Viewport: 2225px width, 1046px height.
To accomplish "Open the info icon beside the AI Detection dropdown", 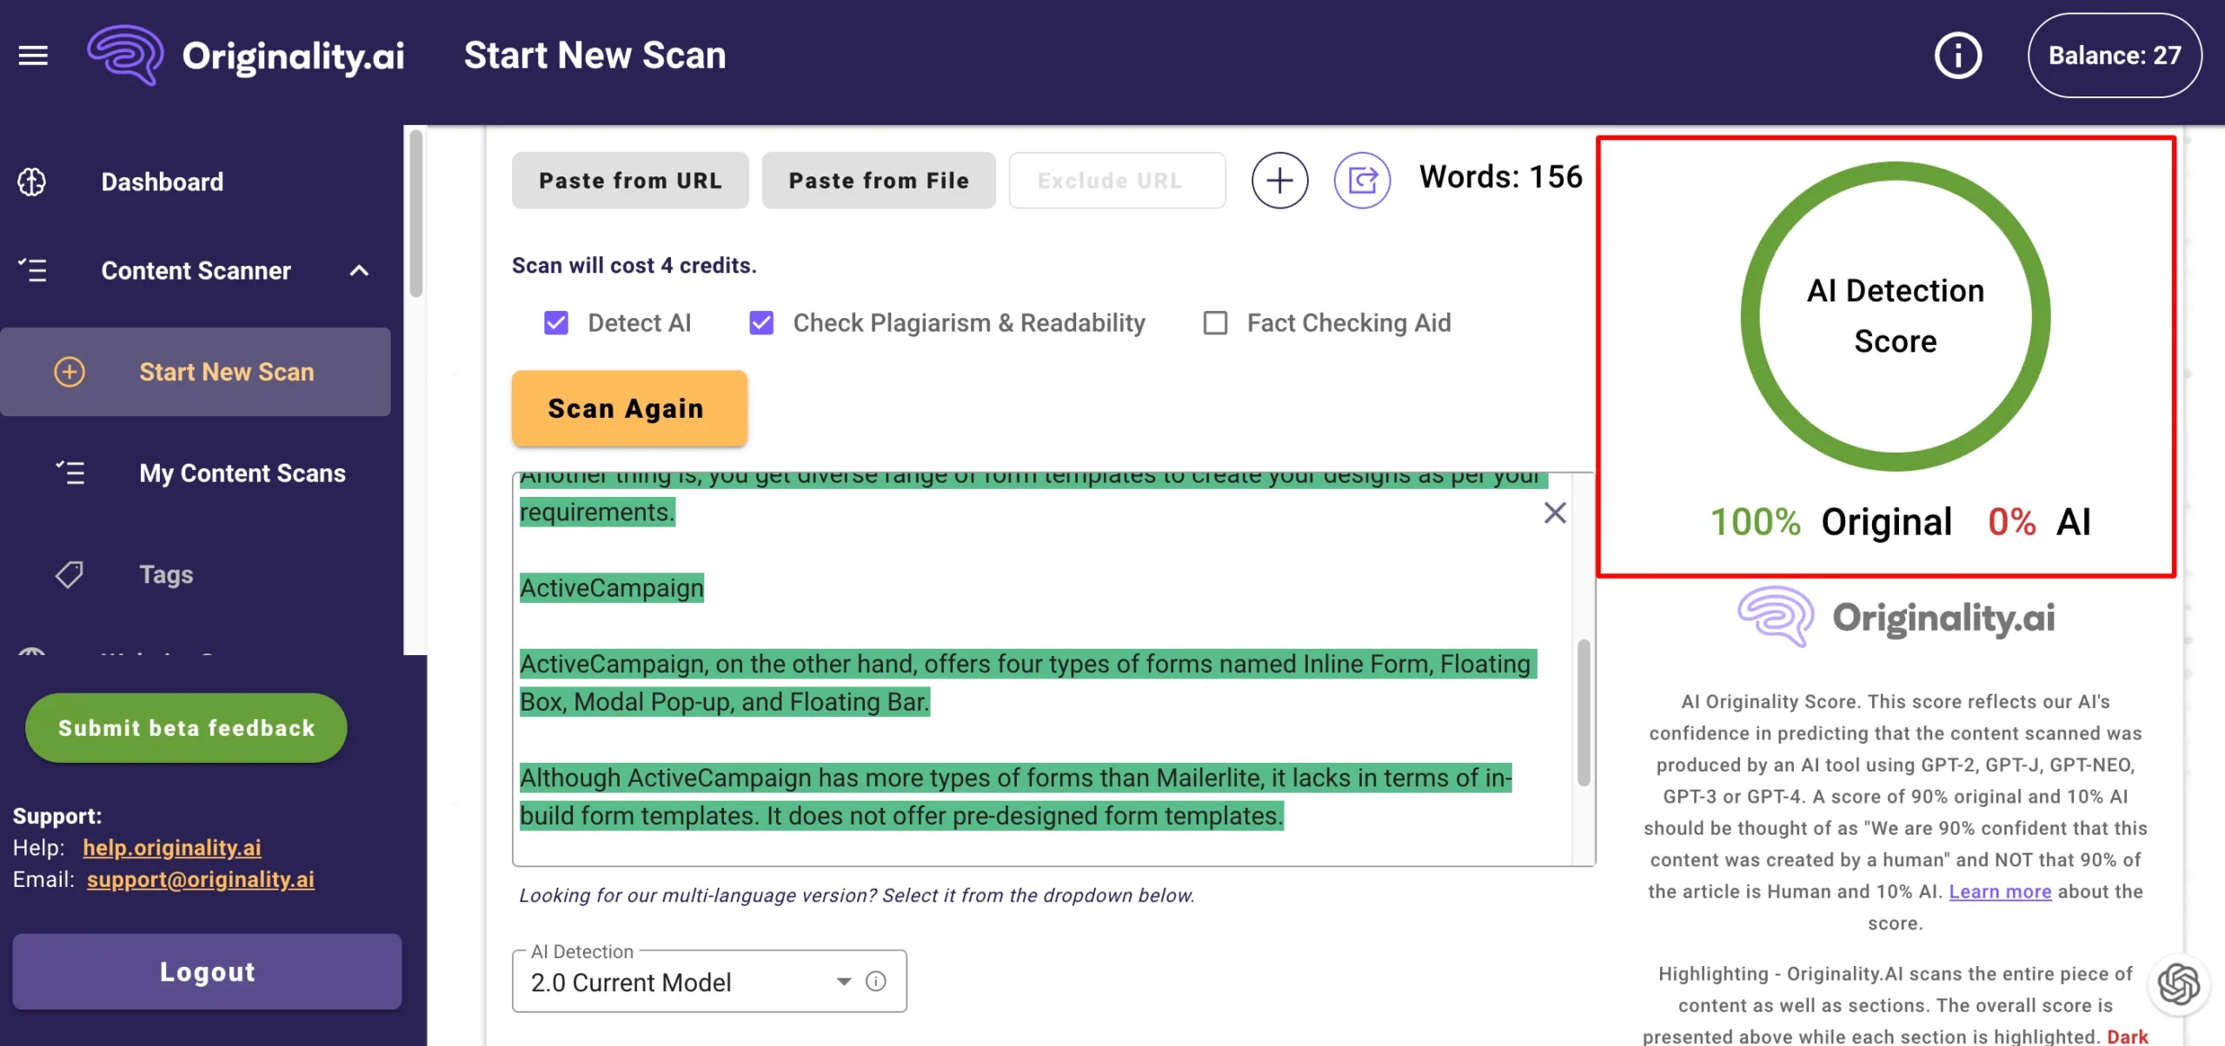I will click(876, 981).
